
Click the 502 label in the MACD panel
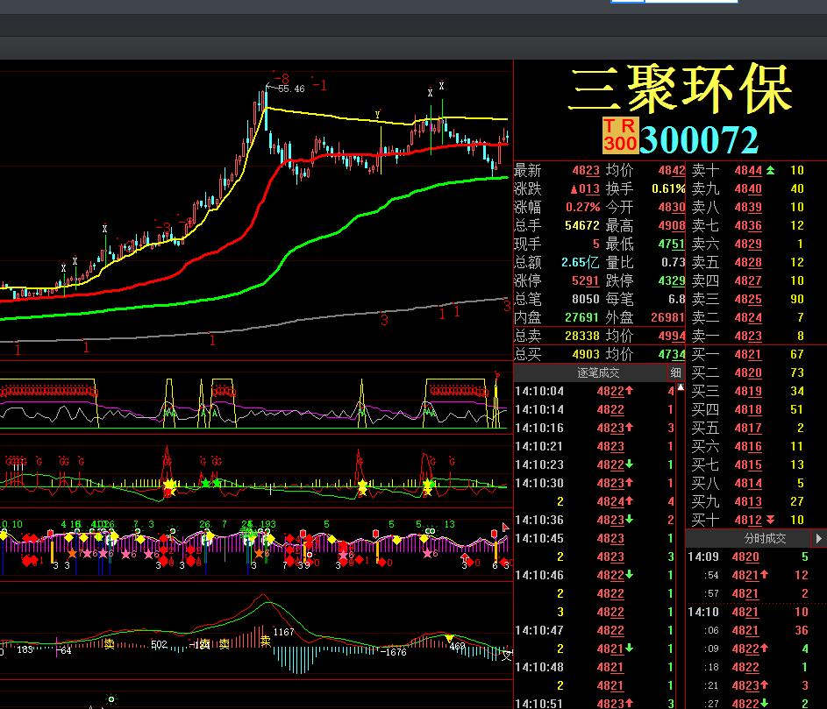(x=159, y=644)
